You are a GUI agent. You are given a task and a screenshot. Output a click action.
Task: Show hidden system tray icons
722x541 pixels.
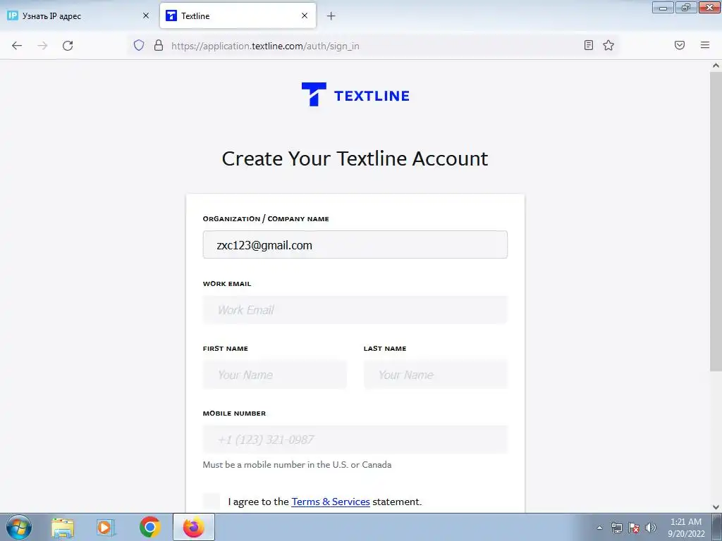point(599,528)
